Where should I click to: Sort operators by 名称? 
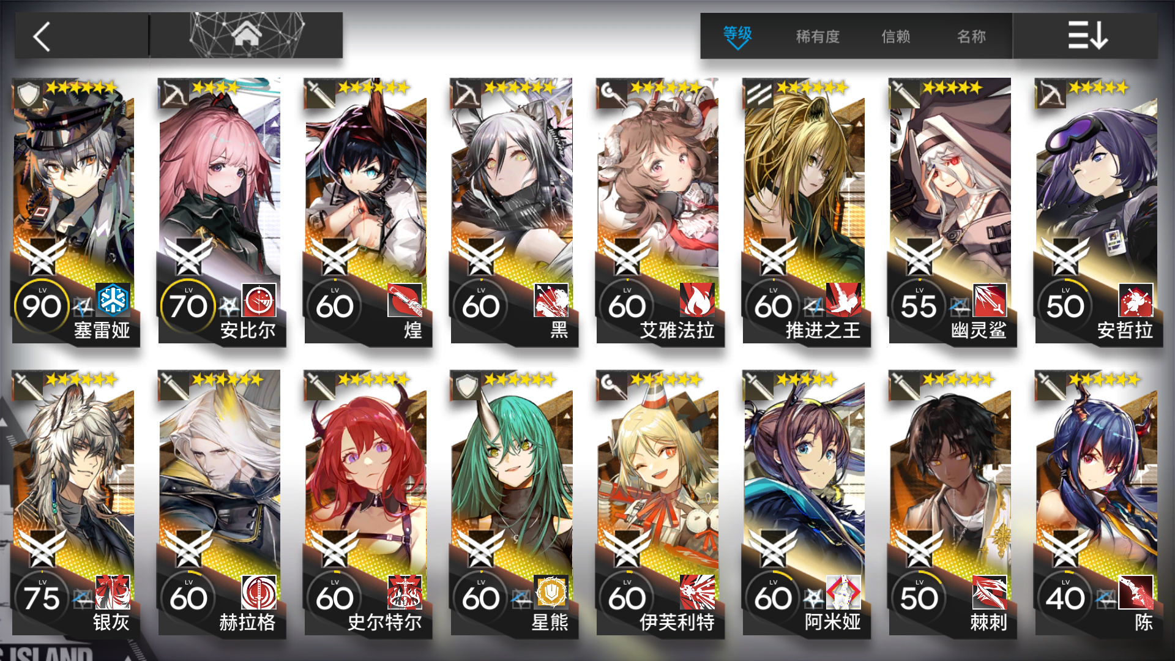[x=971, y=37]
